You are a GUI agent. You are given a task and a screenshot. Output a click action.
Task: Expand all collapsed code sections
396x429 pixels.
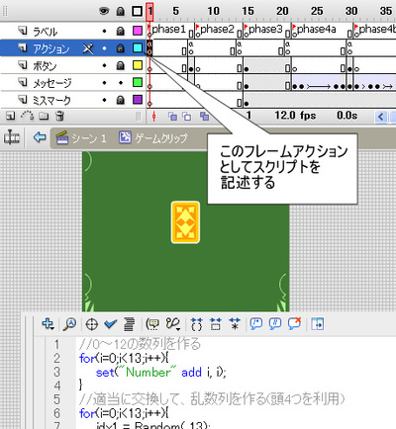tap(235, 324)
